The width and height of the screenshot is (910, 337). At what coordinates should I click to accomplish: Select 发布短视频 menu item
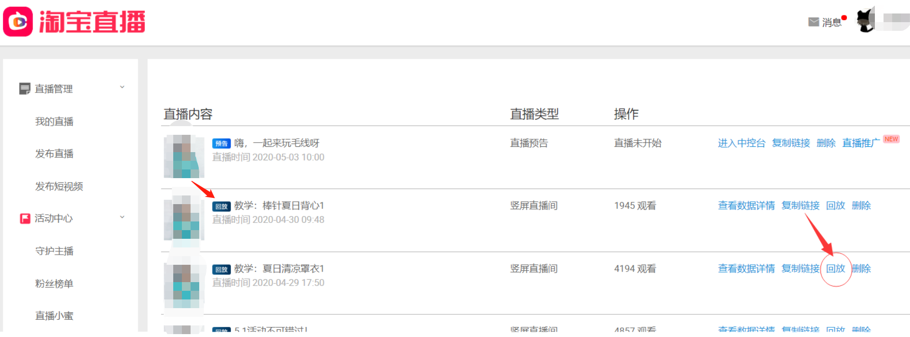59,186
